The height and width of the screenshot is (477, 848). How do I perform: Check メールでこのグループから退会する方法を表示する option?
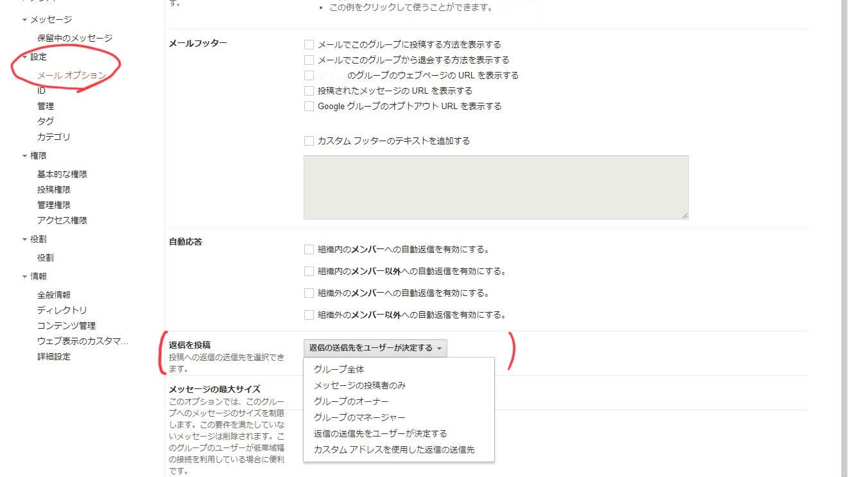309,60
